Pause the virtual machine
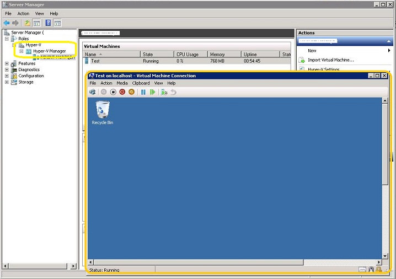 (x=143, y=92)
